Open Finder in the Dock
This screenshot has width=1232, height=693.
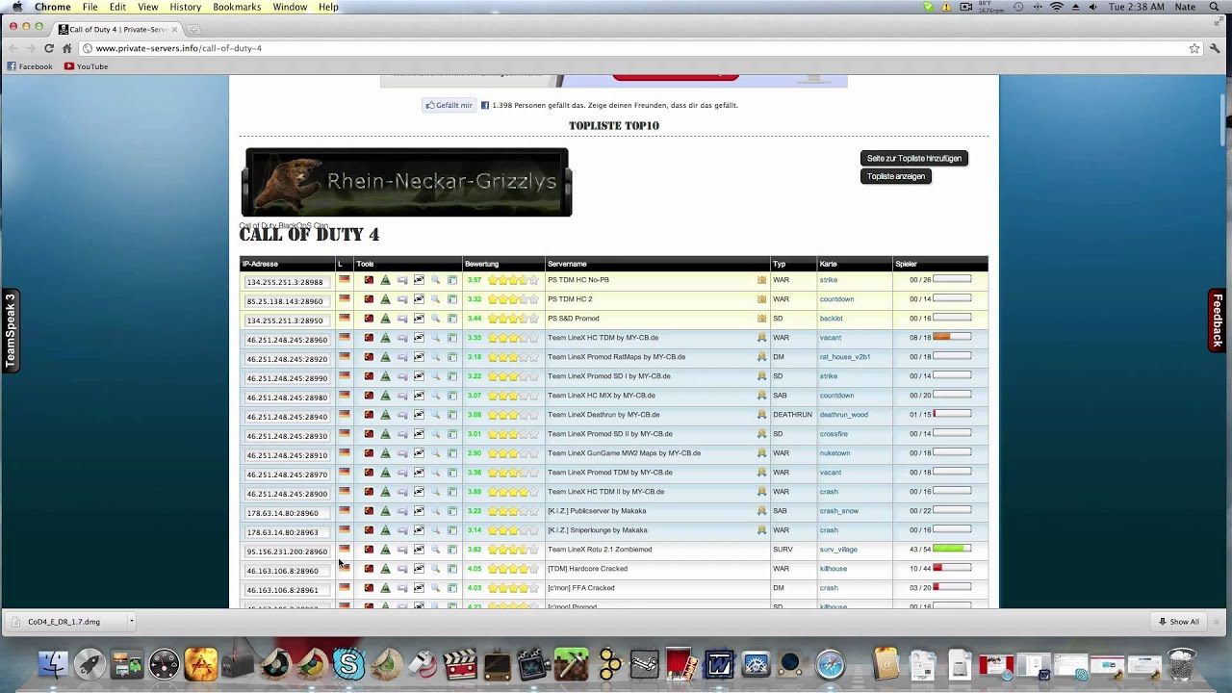[53, 665]
